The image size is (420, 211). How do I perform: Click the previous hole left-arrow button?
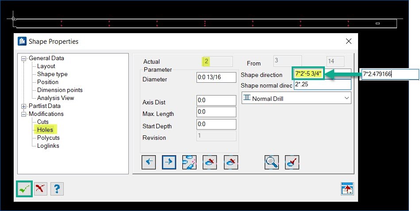149,162
